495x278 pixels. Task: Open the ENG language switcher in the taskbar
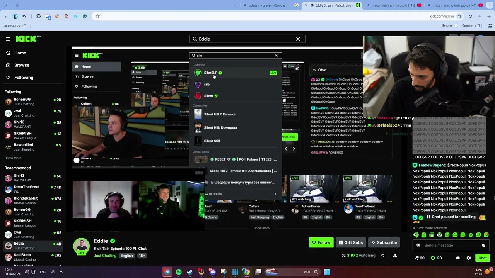[43, 272]
